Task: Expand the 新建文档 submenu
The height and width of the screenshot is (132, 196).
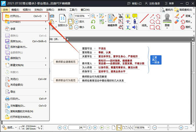Action: click(x=25, y=65)
